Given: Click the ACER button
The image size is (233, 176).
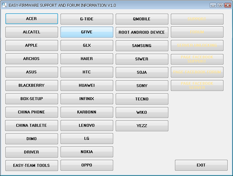Looking at the screenshot, I should [x=32, y=19].
